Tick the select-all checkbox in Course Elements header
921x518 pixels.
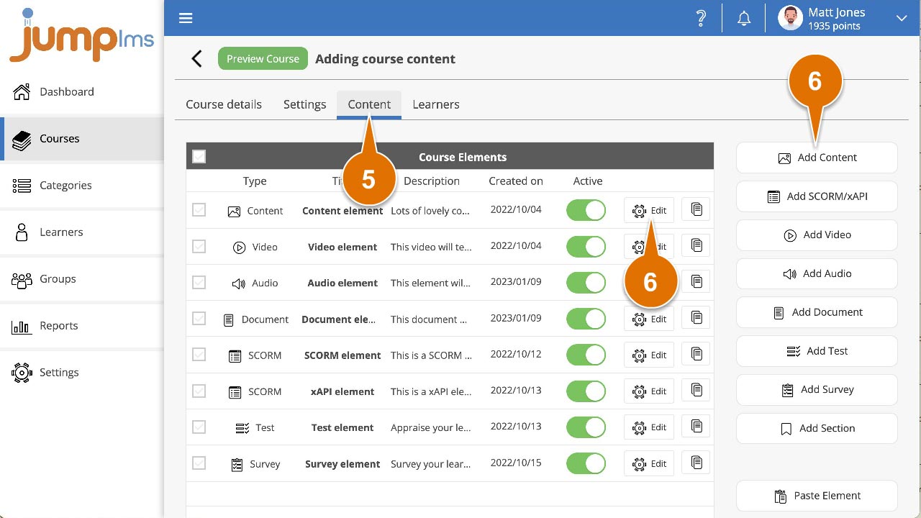[x=199, y=157]
